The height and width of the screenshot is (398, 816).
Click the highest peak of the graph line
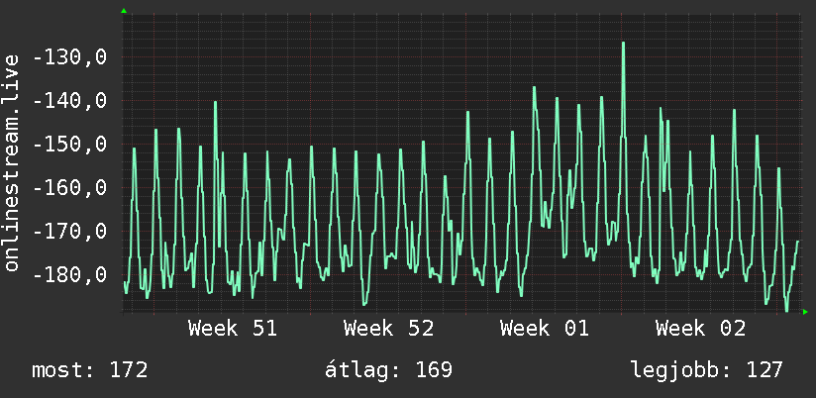point(623,44)
